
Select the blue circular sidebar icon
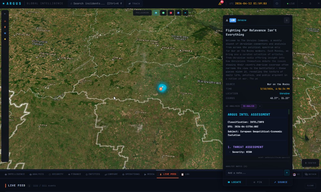pos(5,33)
